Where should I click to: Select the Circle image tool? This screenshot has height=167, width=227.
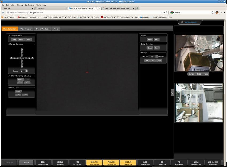18,91
